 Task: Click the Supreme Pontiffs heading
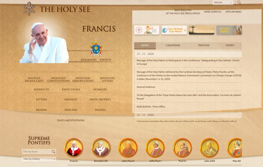(39, 140)
